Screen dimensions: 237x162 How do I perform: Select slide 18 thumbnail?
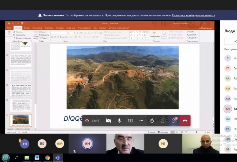click(21, 91)
